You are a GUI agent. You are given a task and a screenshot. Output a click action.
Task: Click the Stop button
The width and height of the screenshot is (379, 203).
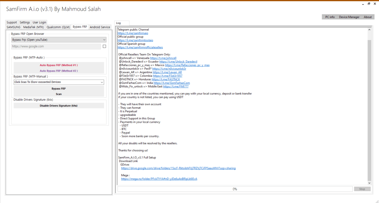click(362, 189)
